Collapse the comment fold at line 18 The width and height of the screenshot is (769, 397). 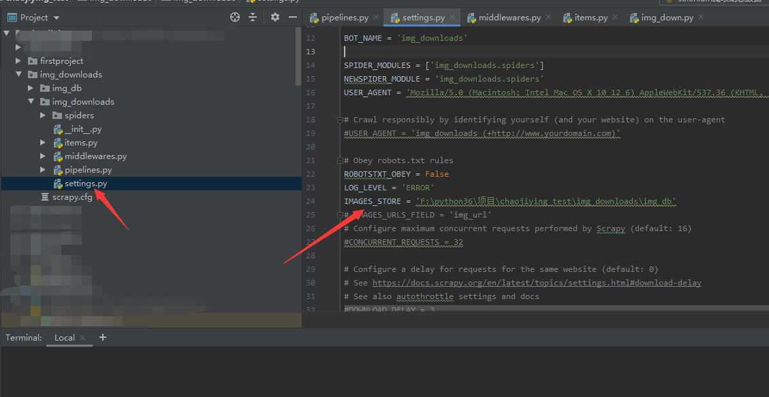pyautogui.click(x=339, y=120)
